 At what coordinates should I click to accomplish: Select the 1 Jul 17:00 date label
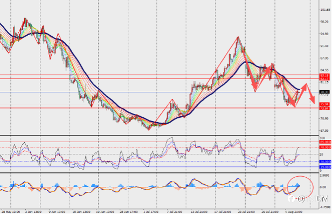tap(151, 212)
